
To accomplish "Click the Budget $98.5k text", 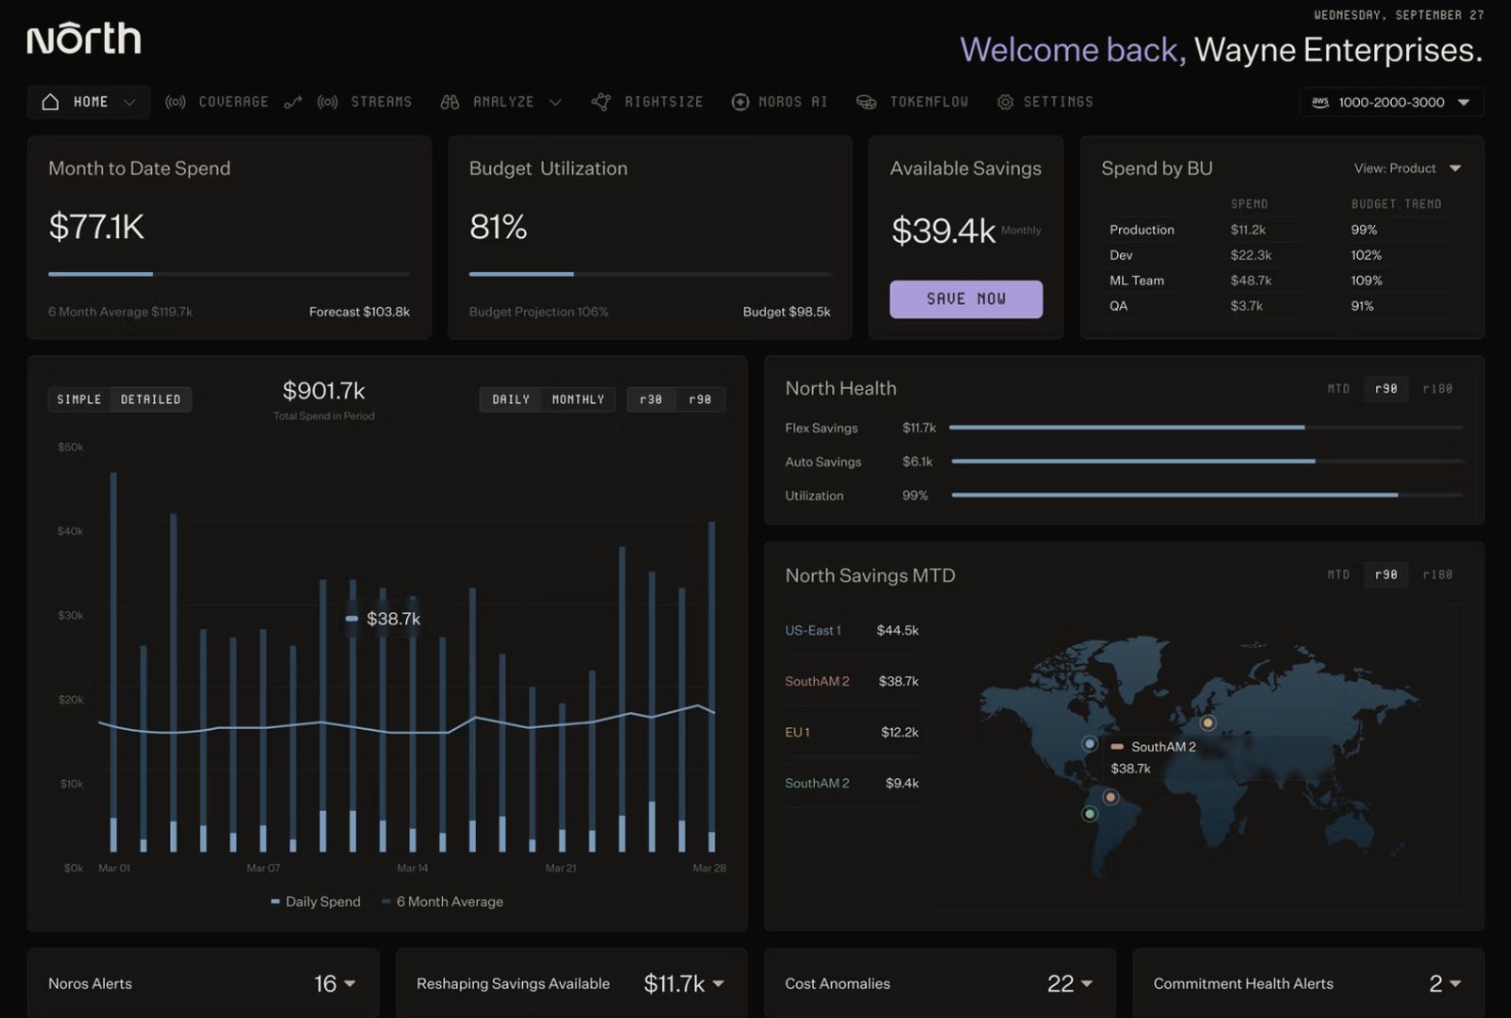I will pyautogui.click(x=787, y=313).
